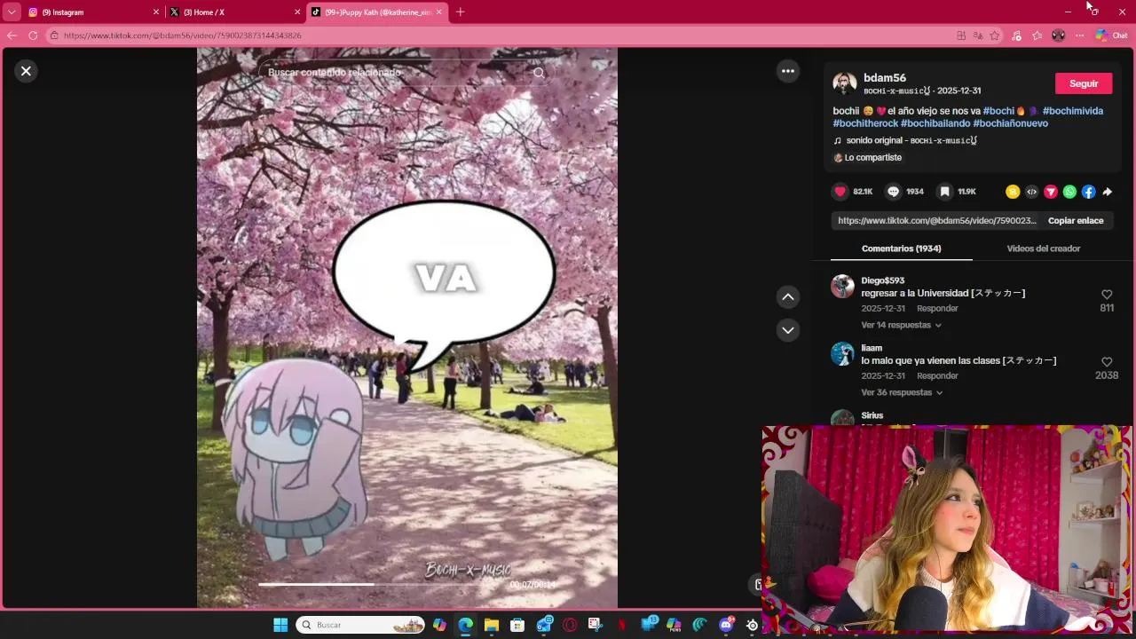Image resolution: width=1136 pixels, height=639 pixels.
Task: Go to next video with down chevron
Action: (788, 330)
